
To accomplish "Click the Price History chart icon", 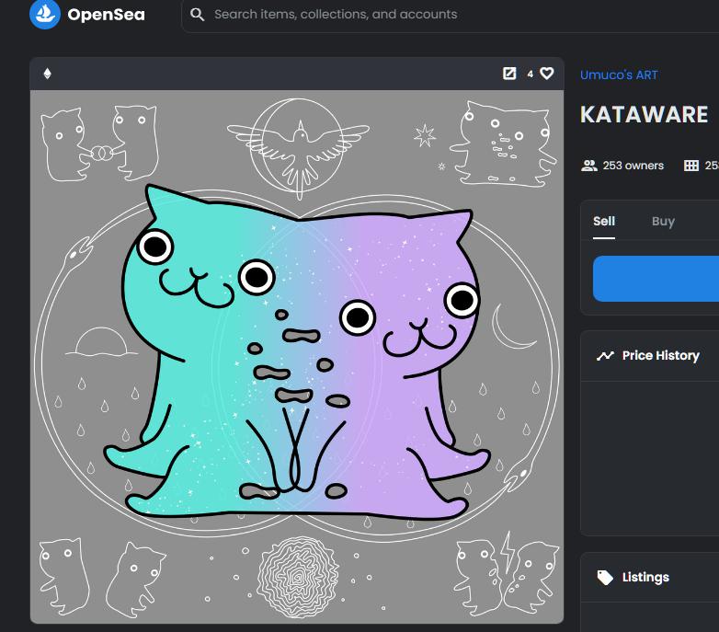I will point(605,355).
